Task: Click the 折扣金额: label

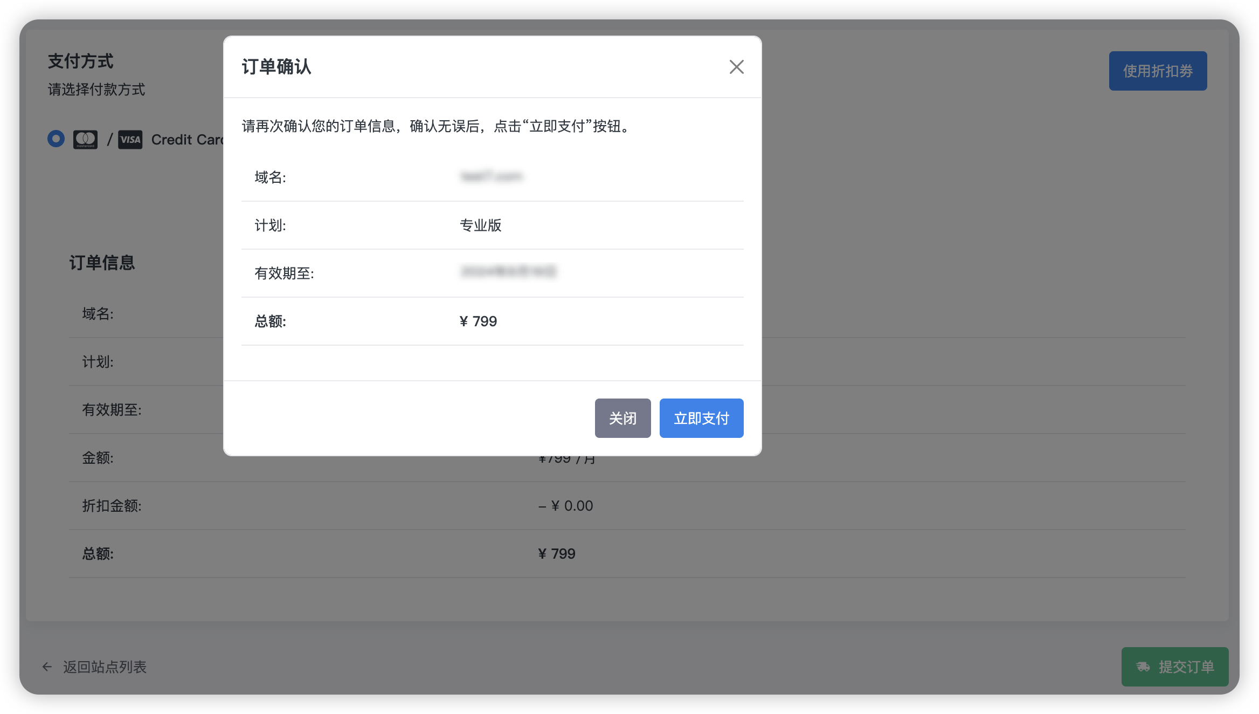Action: pos(112,506)
